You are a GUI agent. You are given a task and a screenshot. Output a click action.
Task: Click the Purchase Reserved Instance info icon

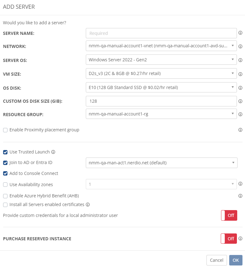240,238
